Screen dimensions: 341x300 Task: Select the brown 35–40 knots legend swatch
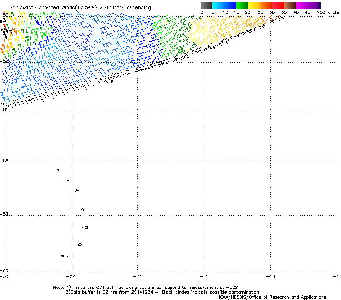[x=290, y=6]
